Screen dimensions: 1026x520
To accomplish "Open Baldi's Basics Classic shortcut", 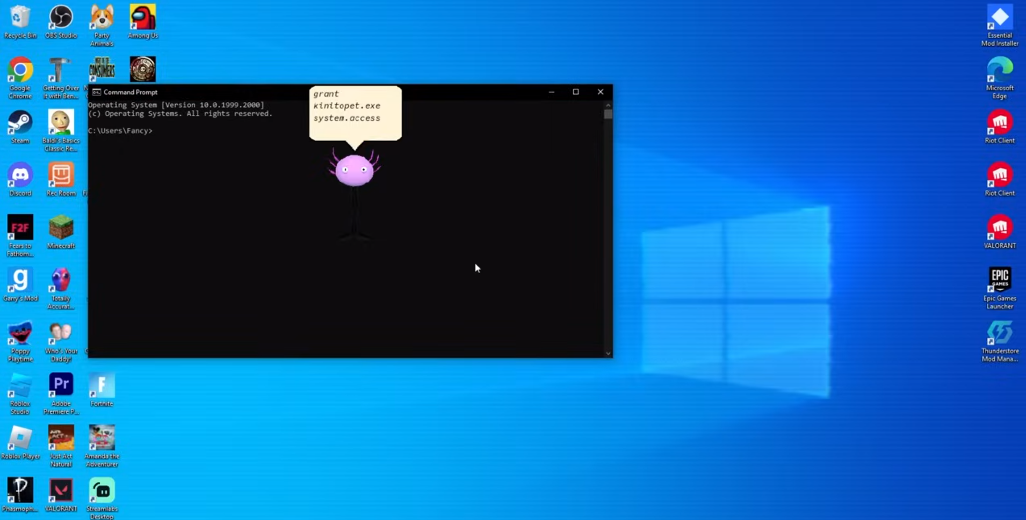I will (x=61, y=130).
